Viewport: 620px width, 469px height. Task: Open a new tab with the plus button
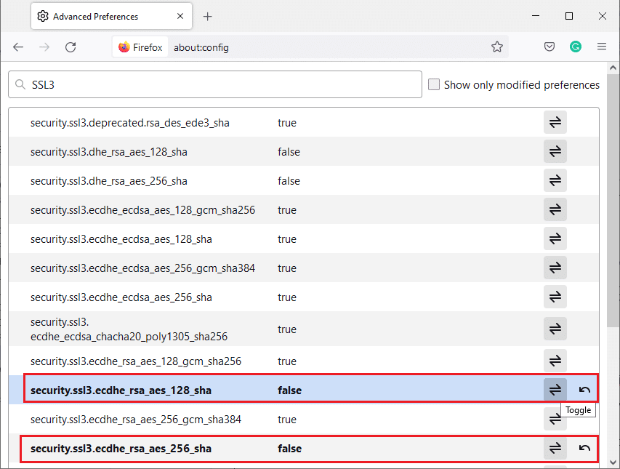point(208,17)
